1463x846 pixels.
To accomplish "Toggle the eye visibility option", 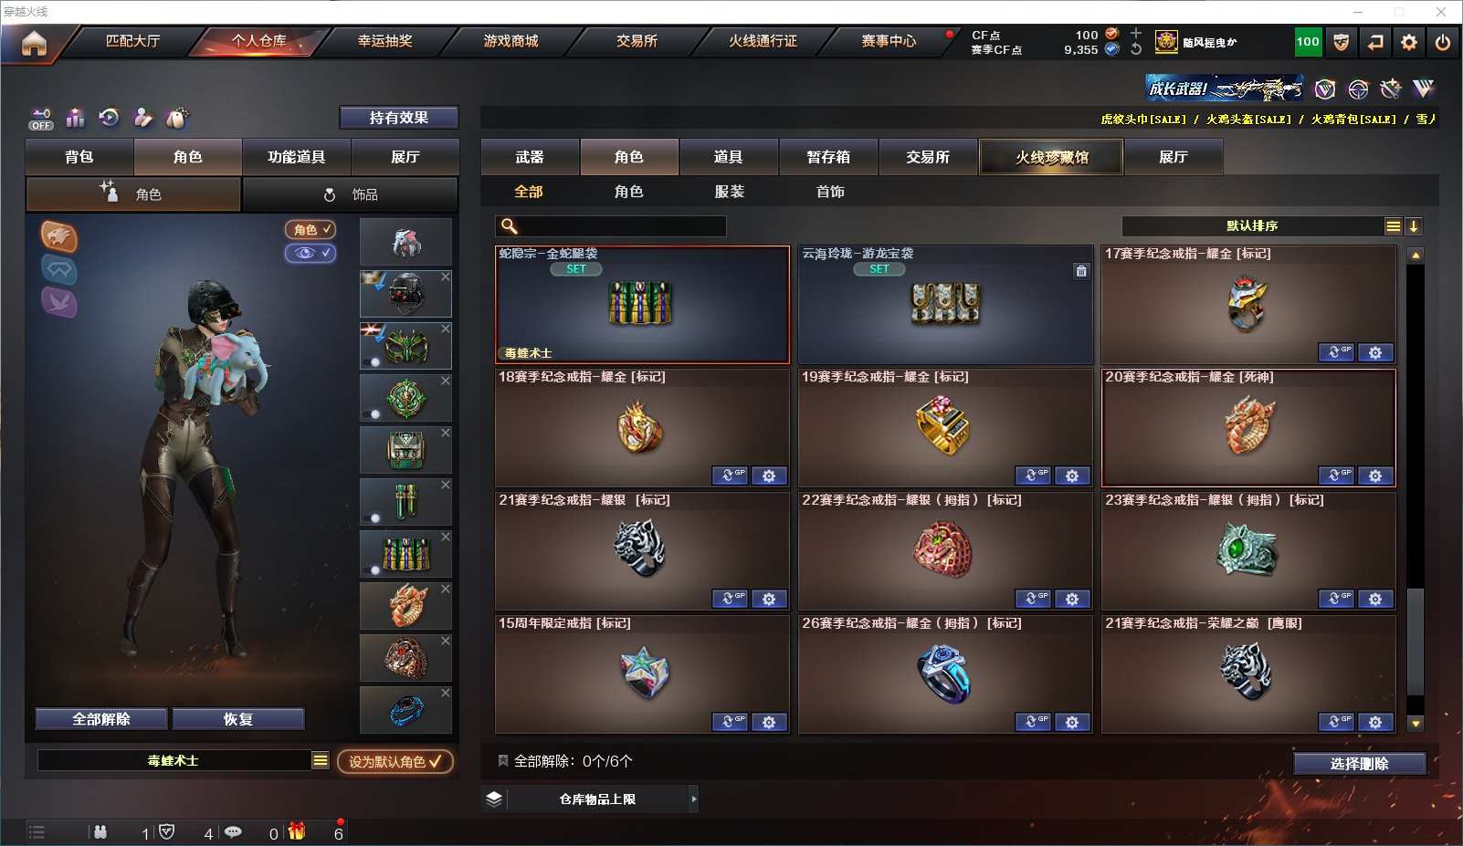I will [x=310, y=253].
